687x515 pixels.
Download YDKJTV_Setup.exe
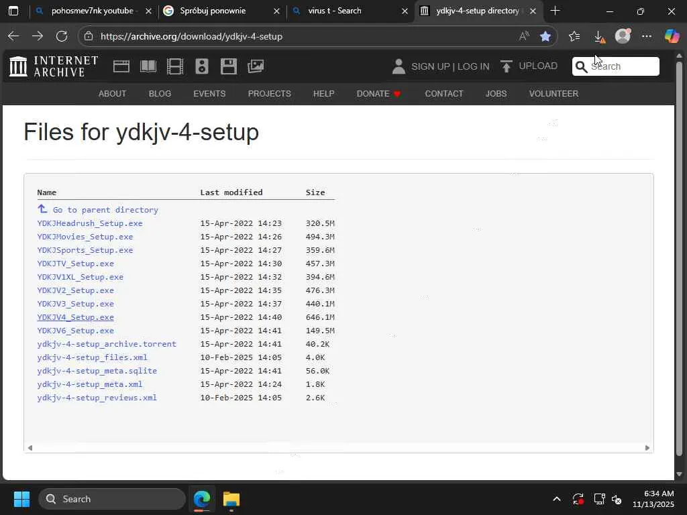click(x=75, y=264)
